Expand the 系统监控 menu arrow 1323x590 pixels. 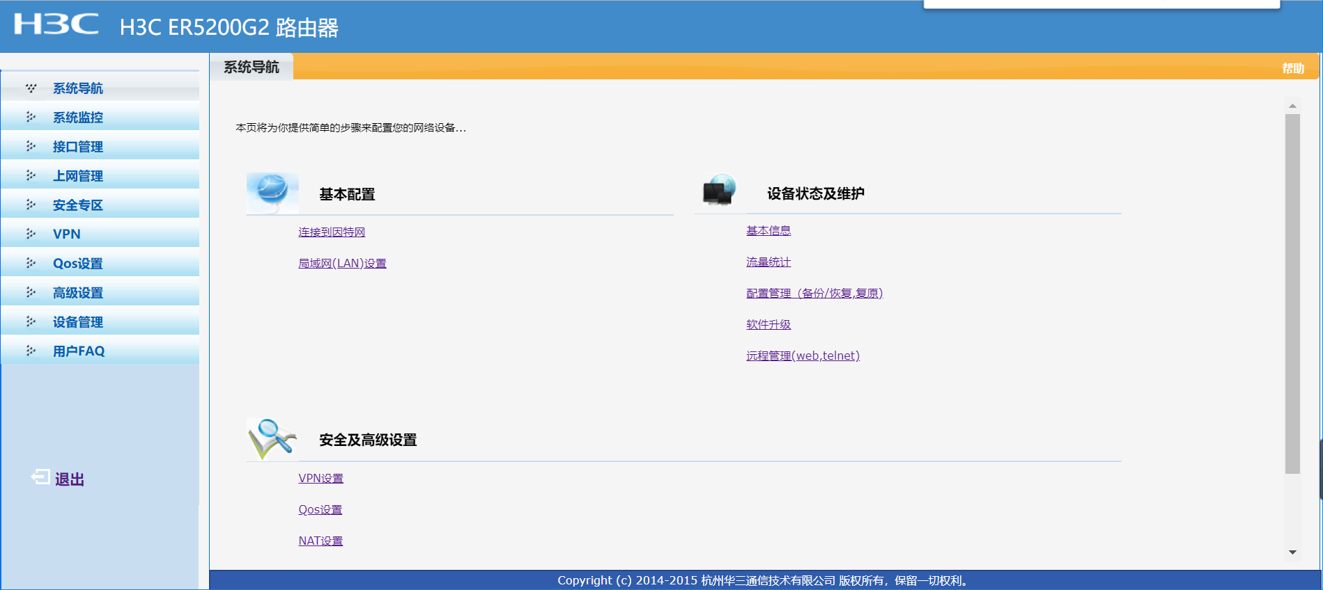pyautogui.click(x=31, y=117)
